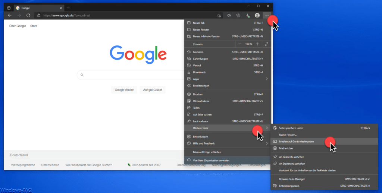Open Verlauf from the menu
382x193 pixels.
click(228, 66)
